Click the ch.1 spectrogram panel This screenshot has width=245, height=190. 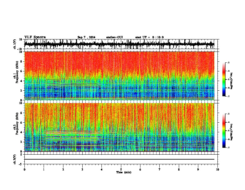(x=119, y=76)
